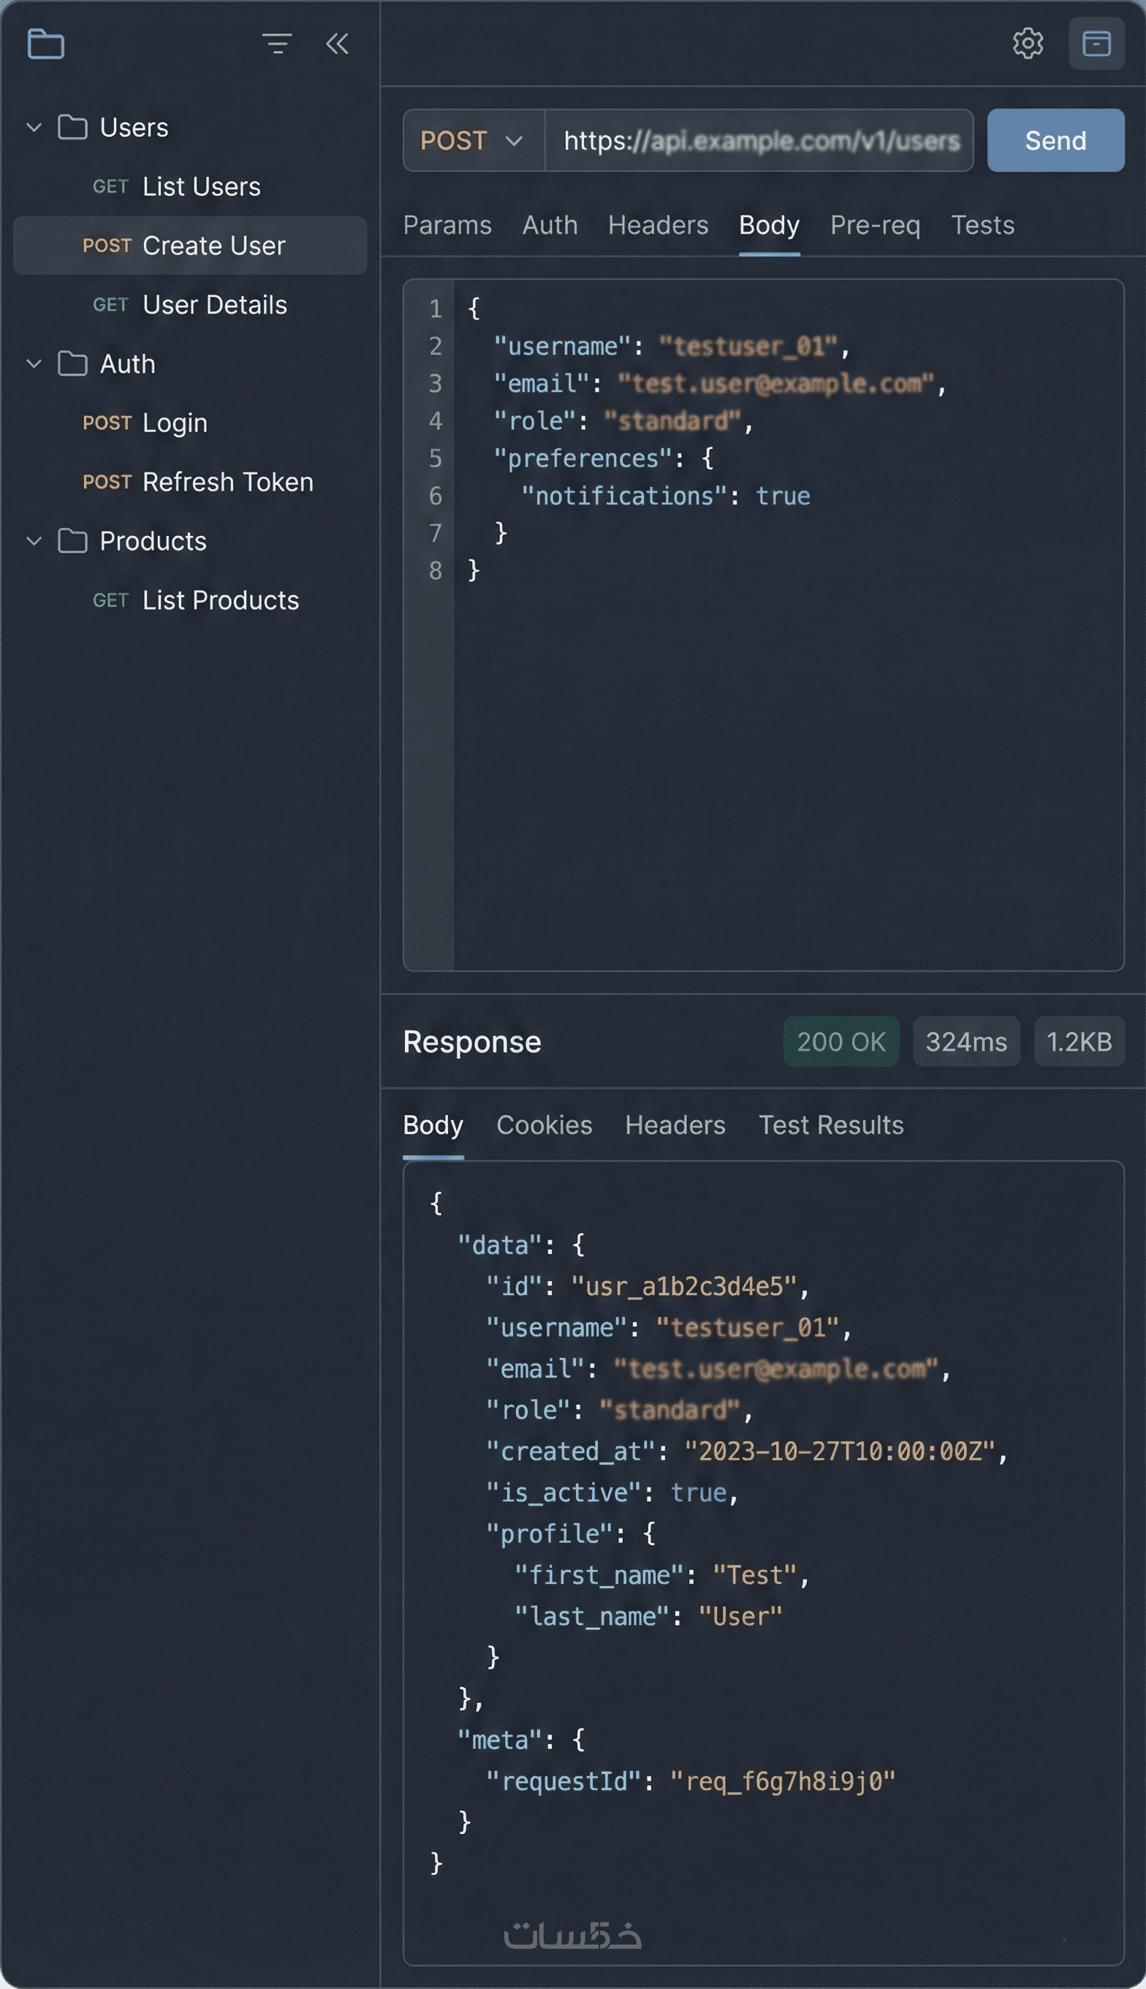The height and width of the screenshot is (1989, 1146).
Task: Click the collections folder icon in sidebar header
Action: click(45, 44)
